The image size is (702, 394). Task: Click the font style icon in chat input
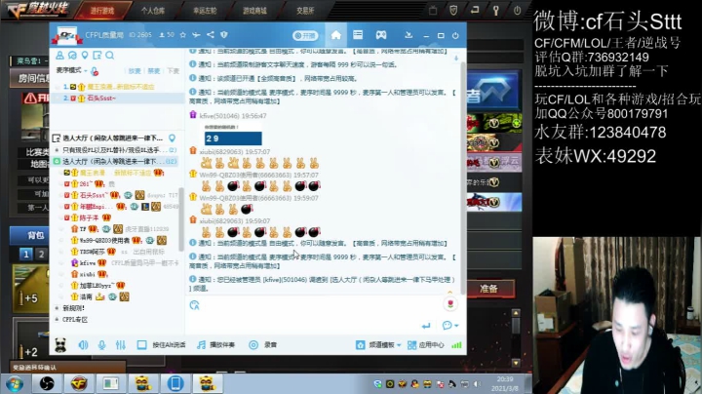(194, 305)
